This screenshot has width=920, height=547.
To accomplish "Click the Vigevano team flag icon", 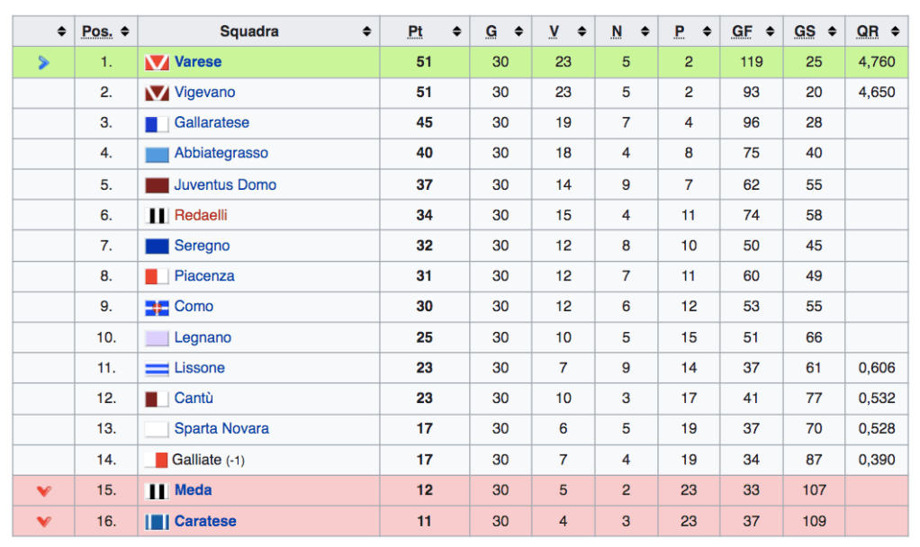I will click(157, 93).
